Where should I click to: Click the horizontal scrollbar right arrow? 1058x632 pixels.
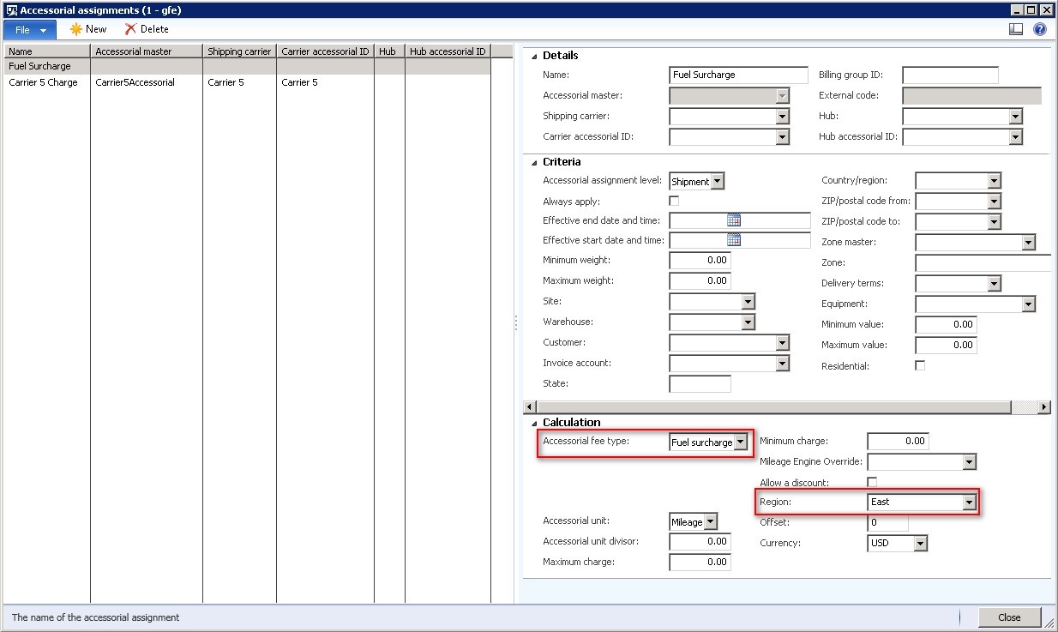[x=1044, y=407]
